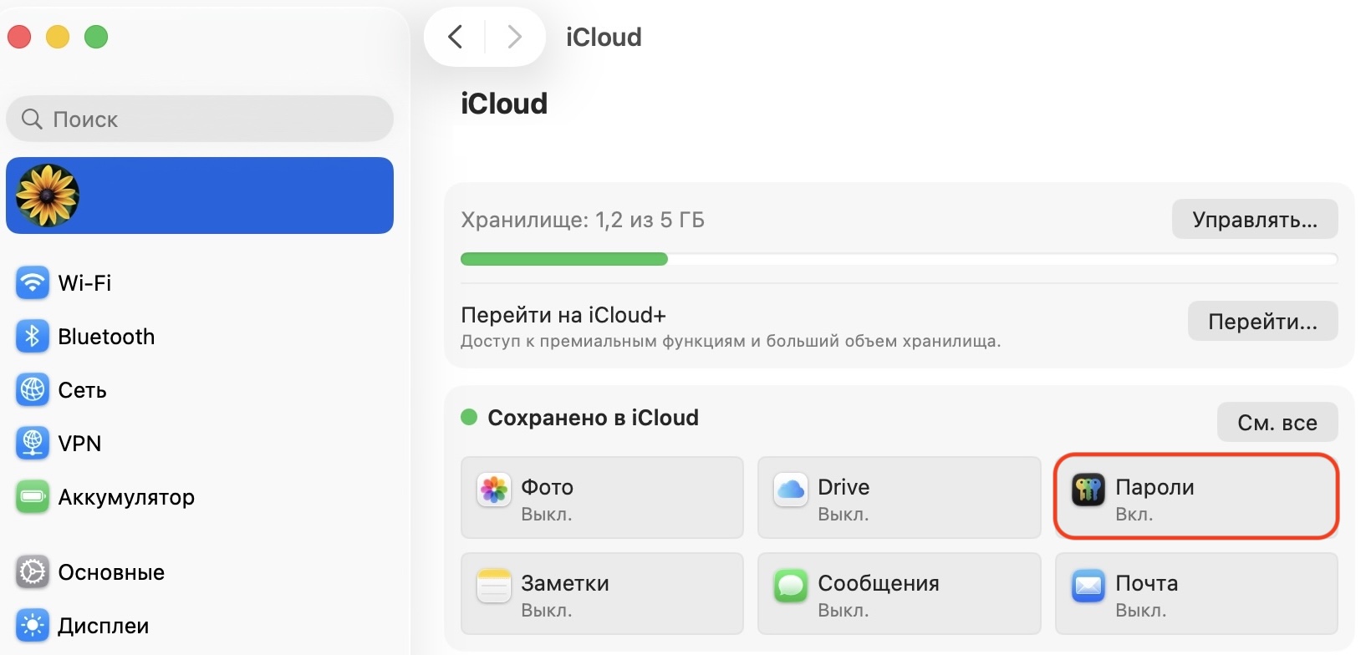1366x655 pixels.
Task: Select the Wi-Fi label in the sidebar
Action: (x=84, y=283)
